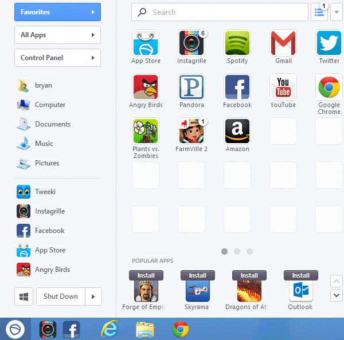Click the Search input field
Image resolution: width=344 pixels, height=340 pixels.
[x=221, y=12]
